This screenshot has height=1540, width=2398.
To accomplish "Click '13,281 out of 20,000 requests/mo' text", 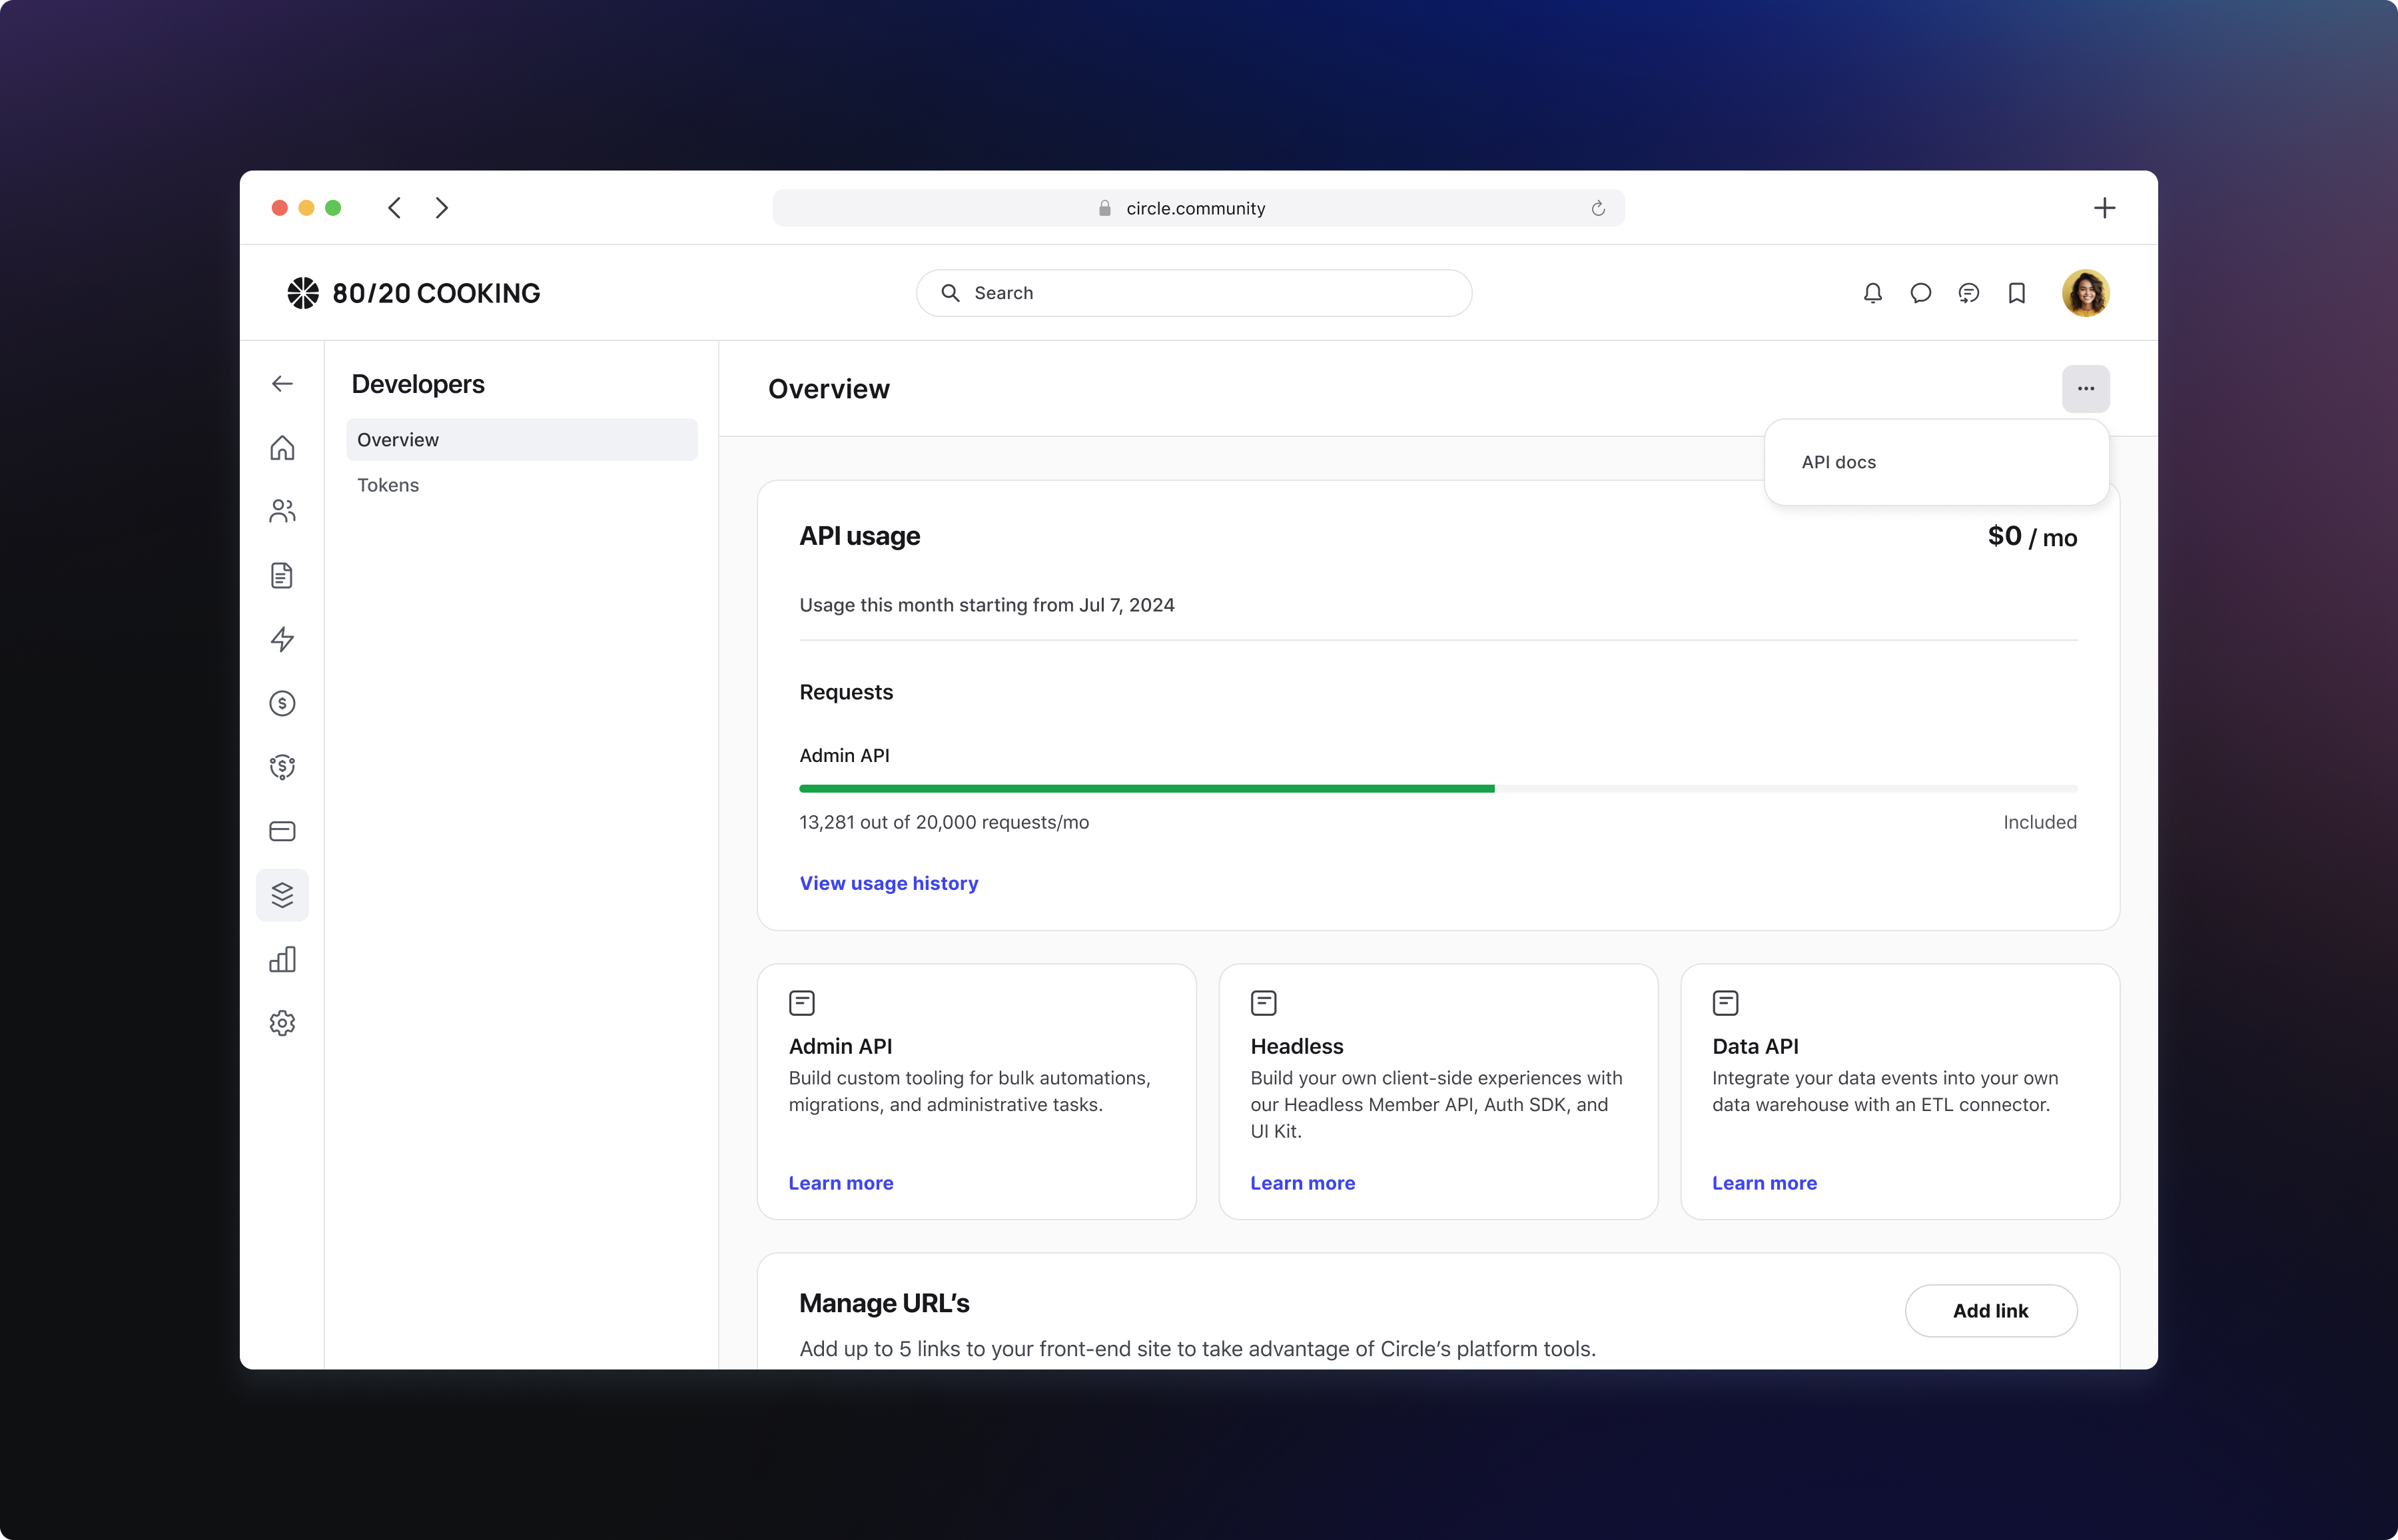I will (x=944, y=822).
